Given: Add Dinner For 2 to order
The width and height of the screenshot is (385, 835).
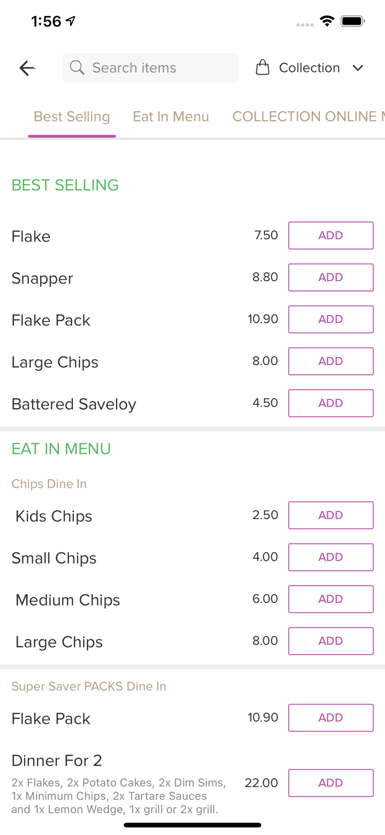Looking at the screenshot, I should [x=331, y=783].
